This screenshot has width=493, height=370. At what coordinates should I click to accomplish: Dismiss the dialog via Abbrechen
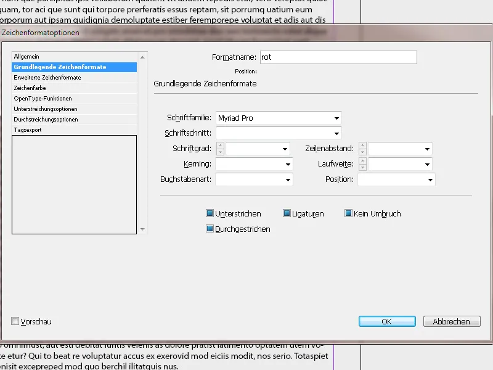tap(450, 321)
